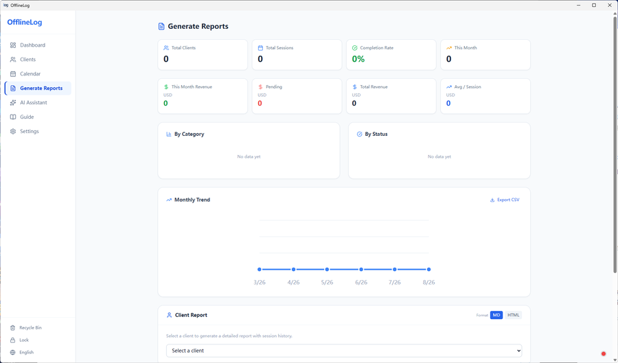
Task: Open the Clients people icon
Action: (x=13, y=60)
